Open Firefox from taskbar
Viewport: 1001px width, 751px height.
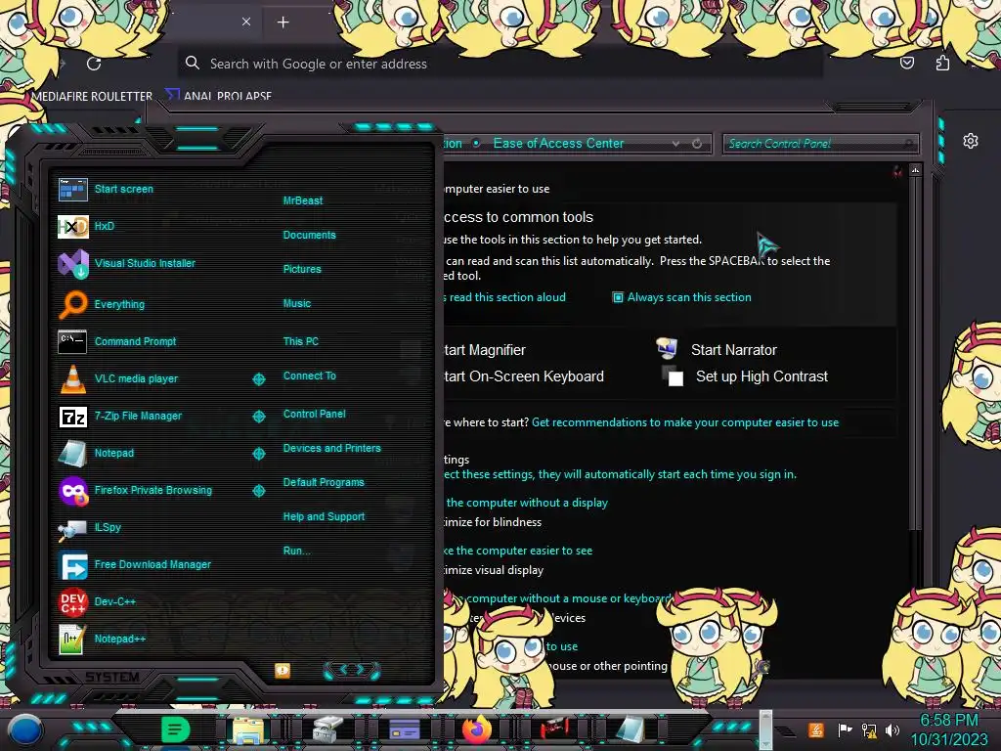(x=477, y=729)
